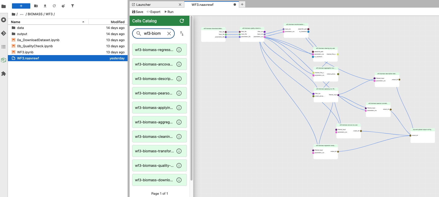Screen dimensions: 439x197
Task: Clear the catalog search field
Action: 169,34
